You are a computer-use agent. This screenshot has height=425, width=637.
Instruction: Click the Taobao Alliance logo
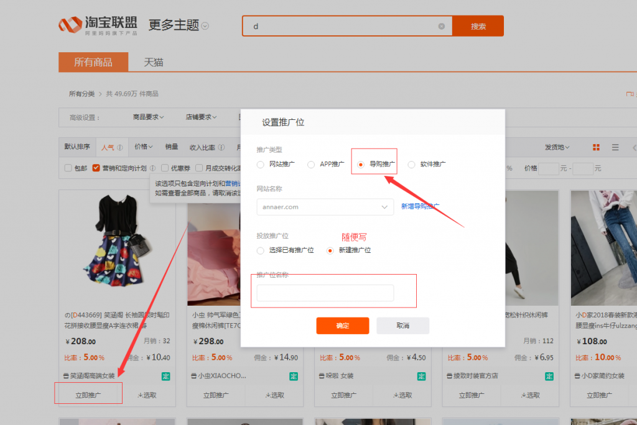pos(98,25)
